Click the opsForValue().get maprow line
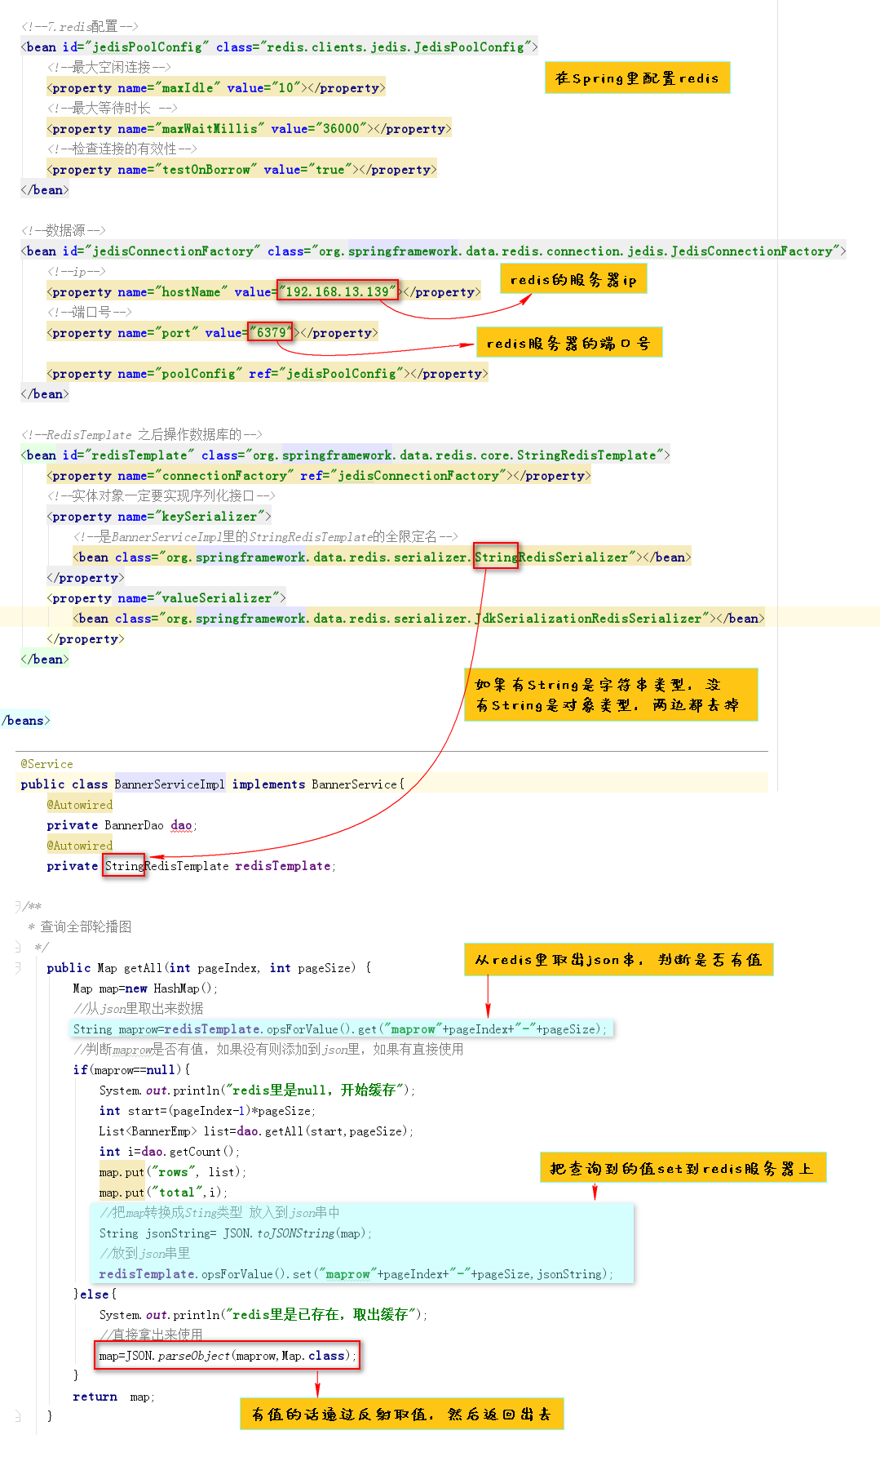The height and width of the screenshot is (1457, 880). [x=340, y=1029]
